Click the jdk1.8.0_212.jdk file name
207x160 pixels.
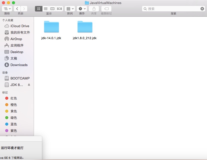click(85, 38)
